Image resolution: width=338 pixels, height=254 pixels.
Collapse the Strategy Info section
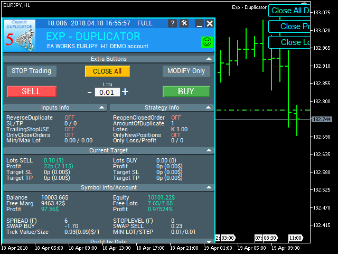pos(208,107)
